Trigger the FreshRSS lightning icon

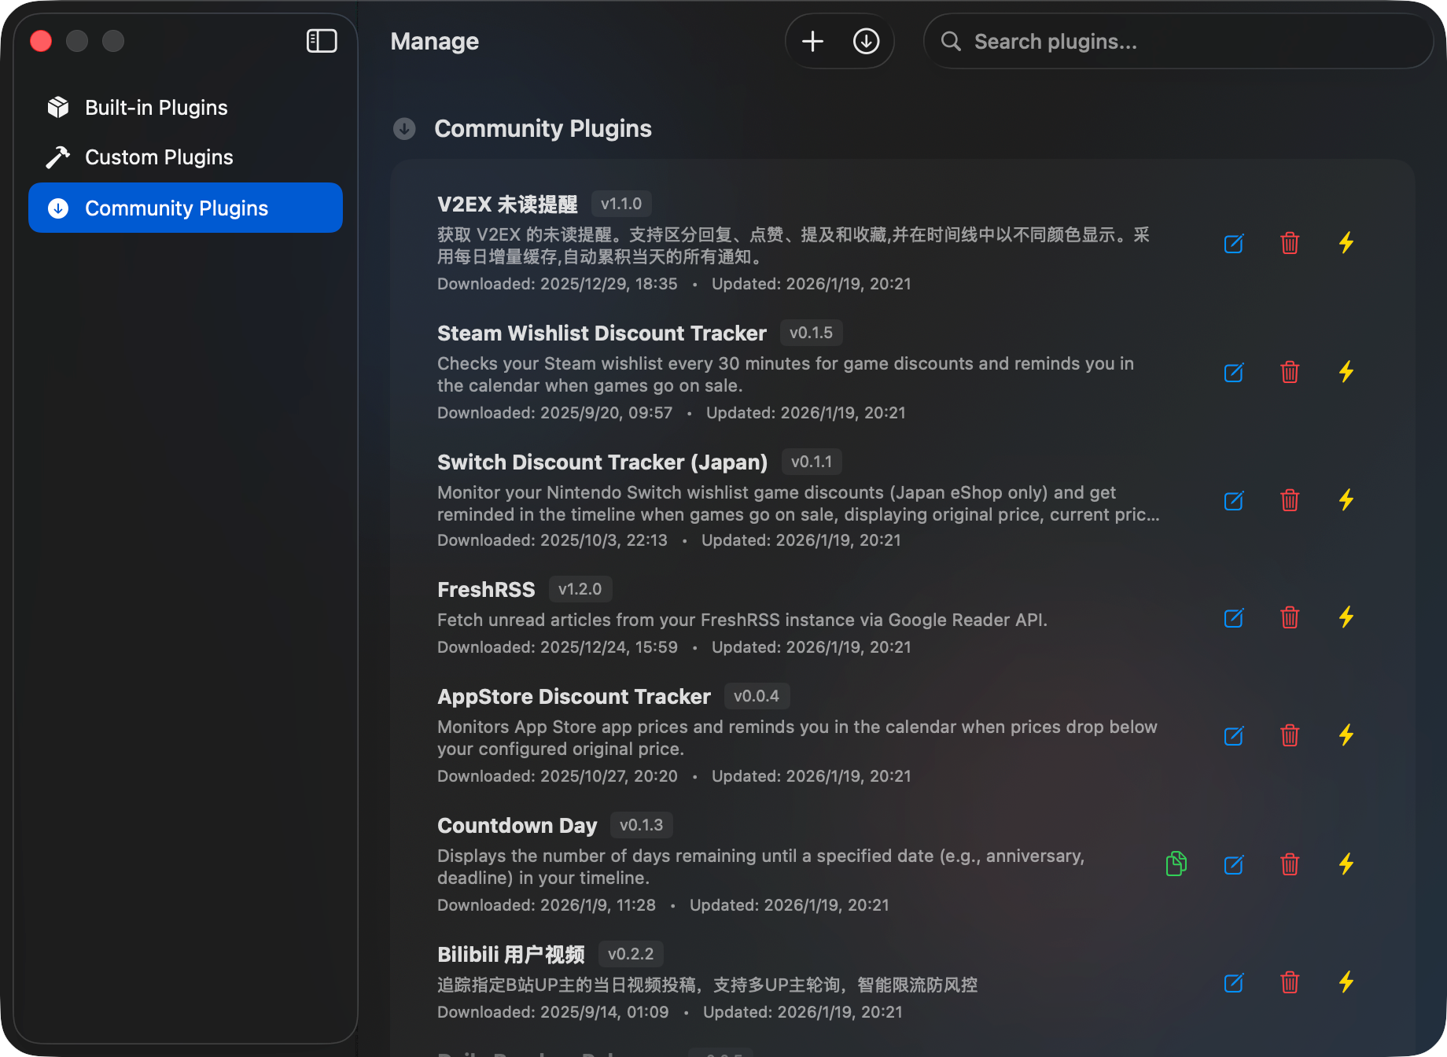pyautogui.click(x=1346, y=617)
